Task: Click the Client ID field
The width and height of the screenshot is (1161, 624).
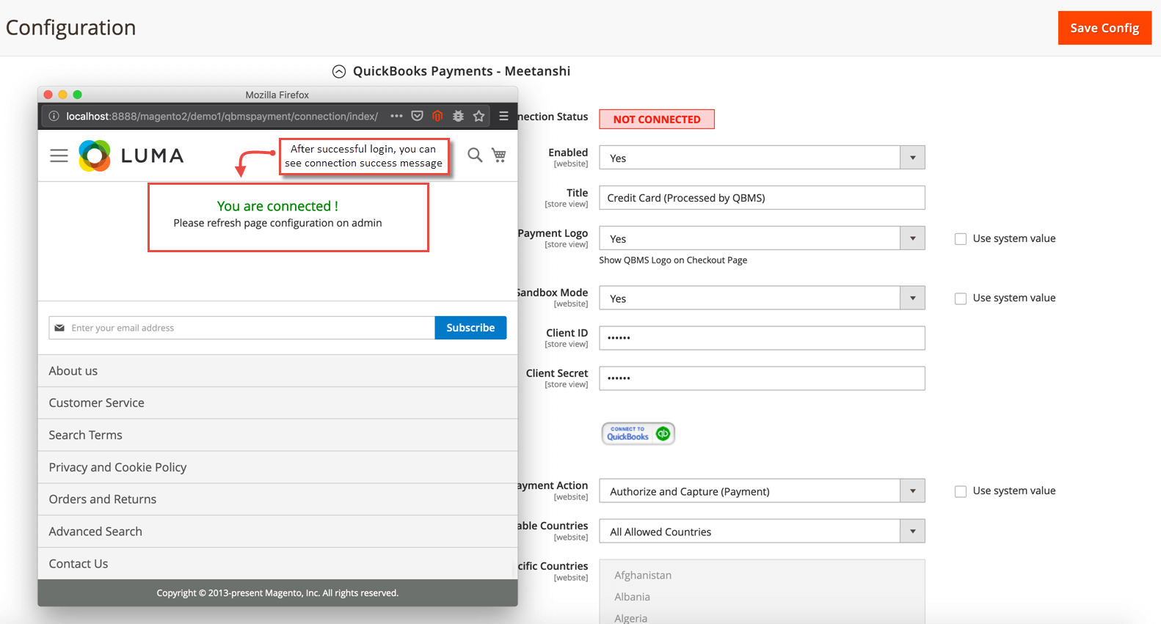Action: click(x=762, y=338)
